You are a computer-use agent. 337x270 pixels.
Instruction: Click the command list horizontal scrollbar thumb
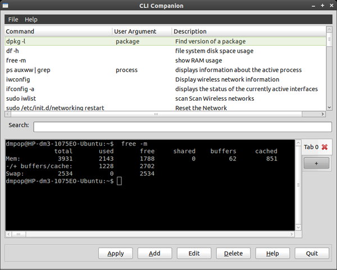(x=156, y=114)
